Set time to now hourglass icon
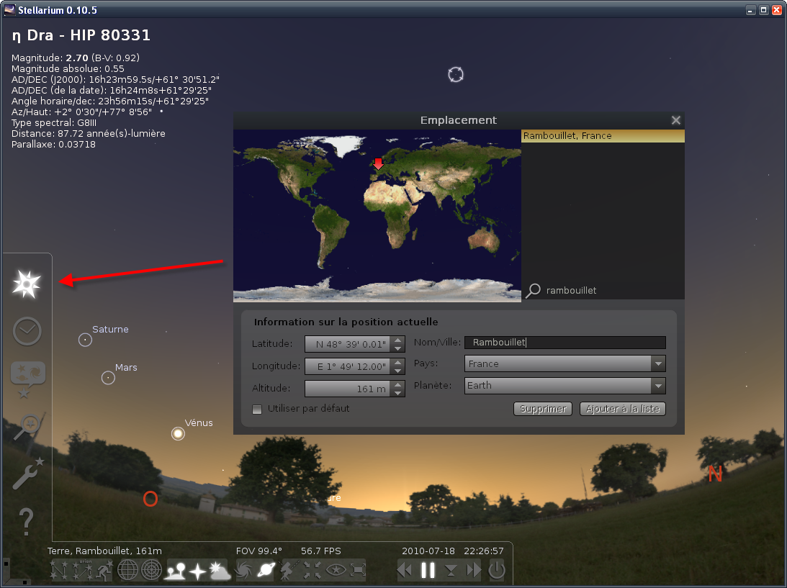The height and width of the screenshot is (588, 787). point(451,571)
